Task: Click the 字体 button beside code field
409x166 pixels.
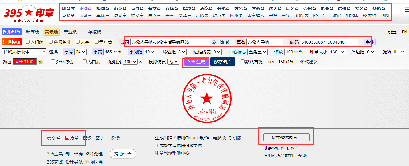Action: click(x=370, y=42)
